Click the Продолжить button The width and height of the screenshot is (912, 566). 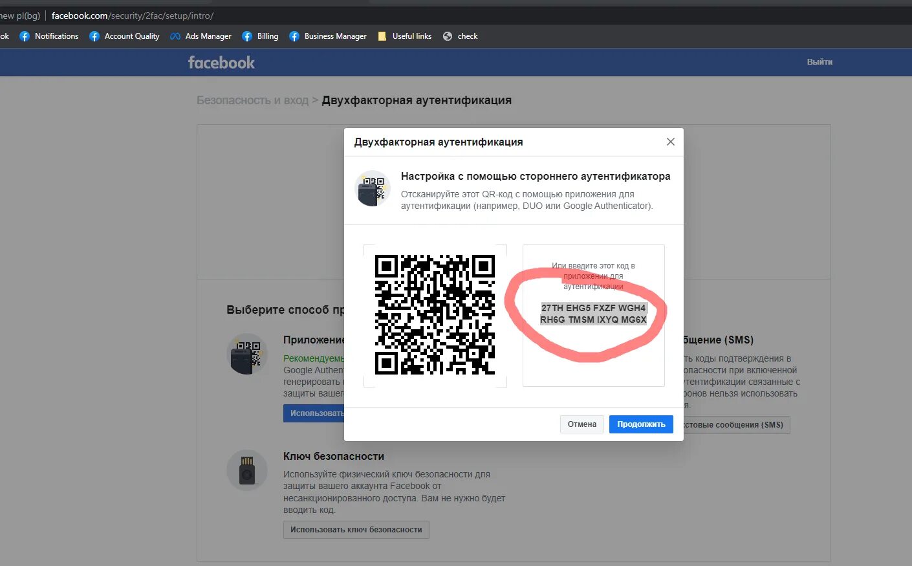pos(641,424)
